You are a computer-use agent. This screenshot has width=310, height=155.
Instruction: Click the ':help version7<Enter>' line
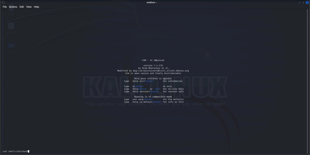tap(153, 92)
